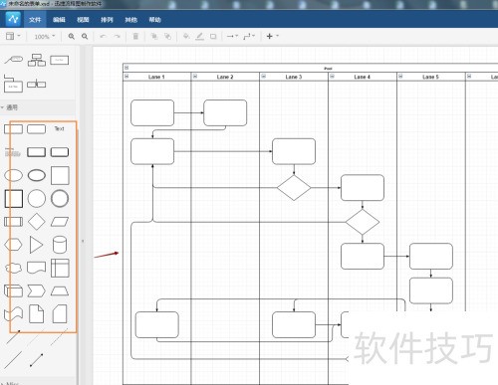
Task: Select the diamond shape in palette
Action: 37,221
